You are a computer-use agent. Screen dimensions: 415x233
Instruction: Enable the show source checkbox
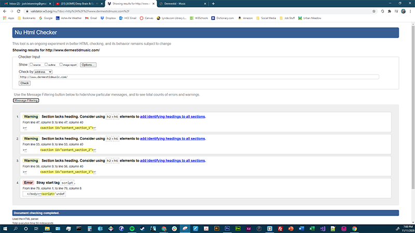31,64
